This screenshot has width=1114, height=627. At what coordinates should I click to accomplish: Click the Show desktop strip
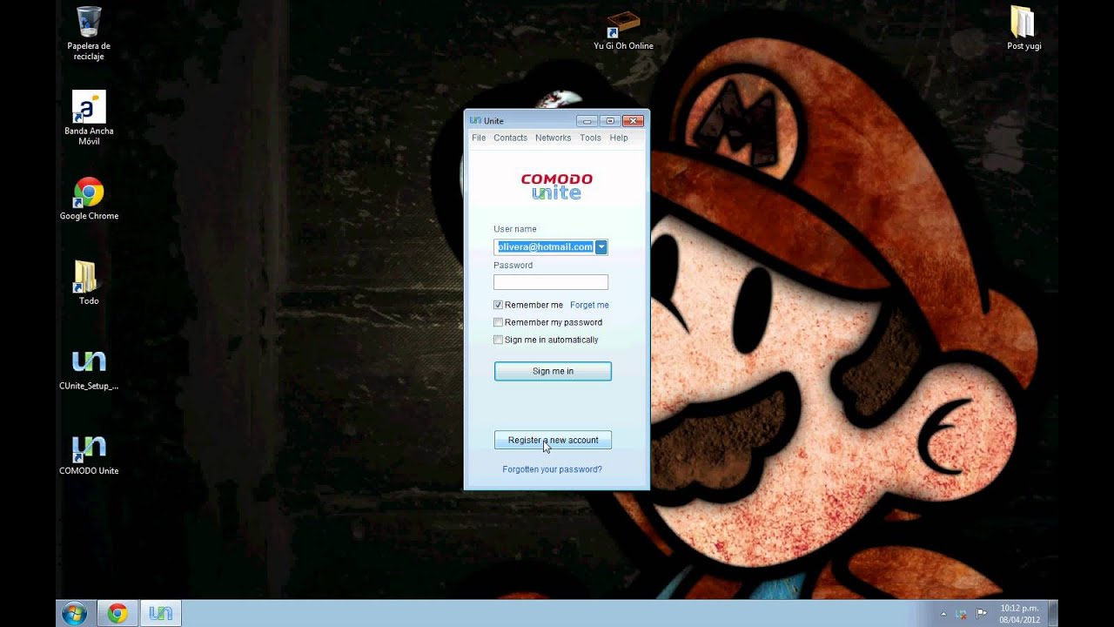[1053, 613]
